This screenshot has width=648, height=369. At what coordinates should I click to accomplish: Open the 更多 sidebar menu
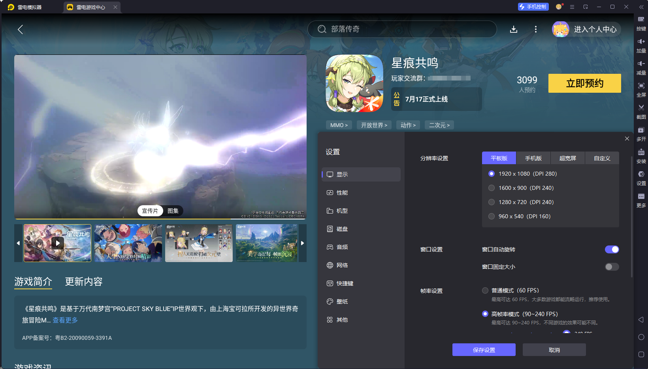641,200
